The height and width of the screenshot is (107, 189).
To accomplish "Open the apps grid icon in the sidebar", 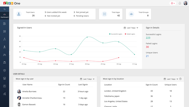I will (x=5, y=31).
